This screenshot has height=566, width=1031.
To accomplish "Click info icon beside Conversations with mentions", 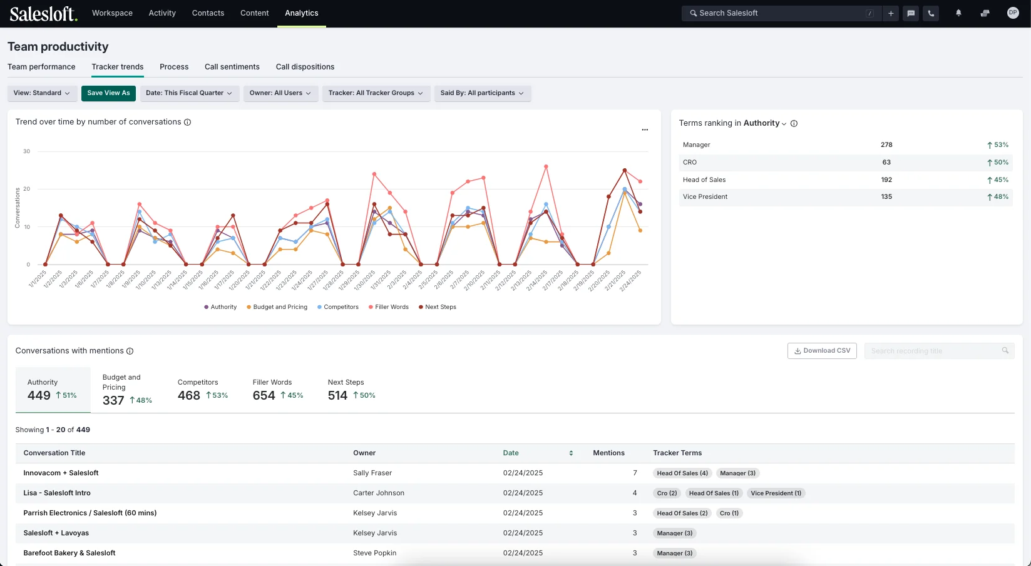I will [x=130, y=351].
